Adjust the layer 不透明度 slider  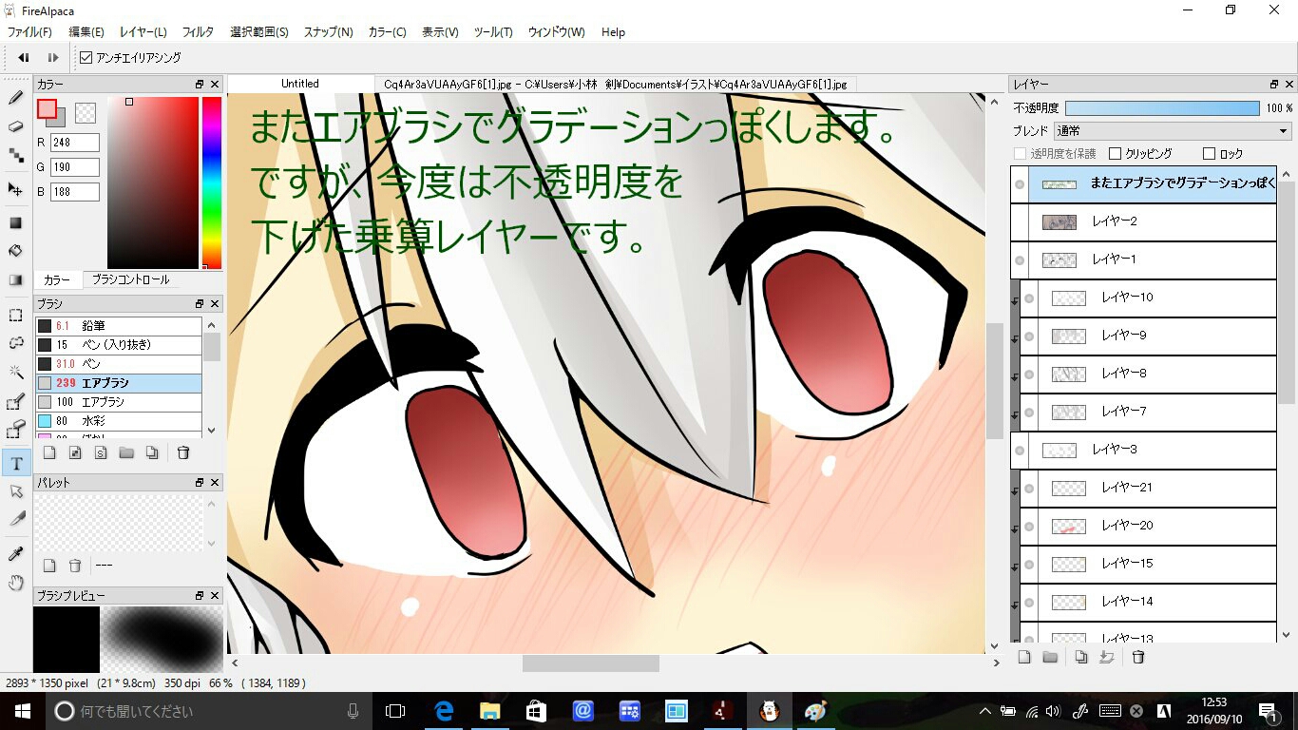(x=1162, y=108)
